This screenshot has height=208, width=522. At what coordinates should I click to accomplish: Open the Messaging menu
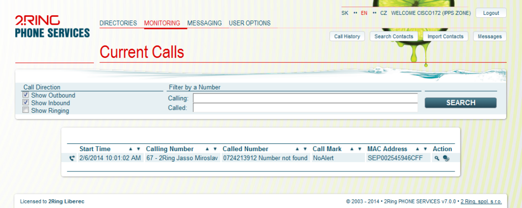(204, 23)
